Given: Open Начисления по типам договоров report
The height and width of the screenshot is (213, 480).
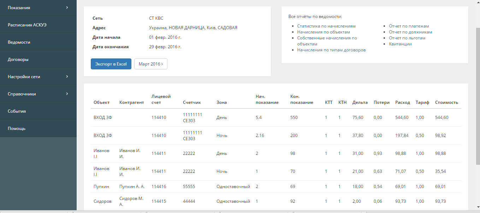Looking at the screenshot, I should pos(331,50).
